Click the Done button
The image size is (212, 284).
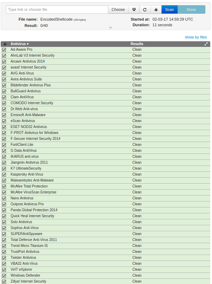point(191,9)
